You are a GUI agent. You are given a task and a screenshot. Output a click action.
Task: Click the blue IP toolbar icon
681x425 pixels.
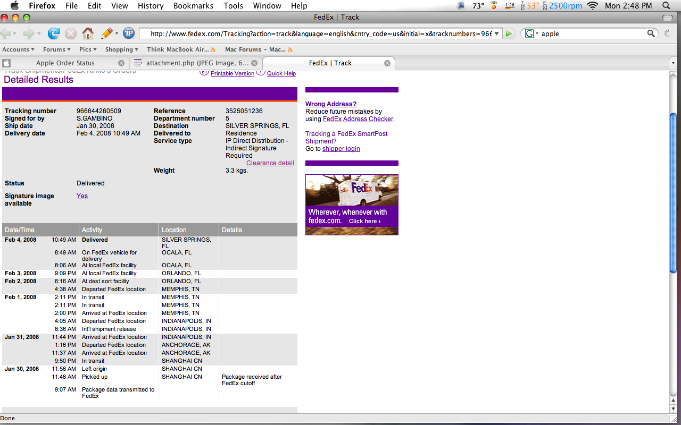click(x=129, y=33)
